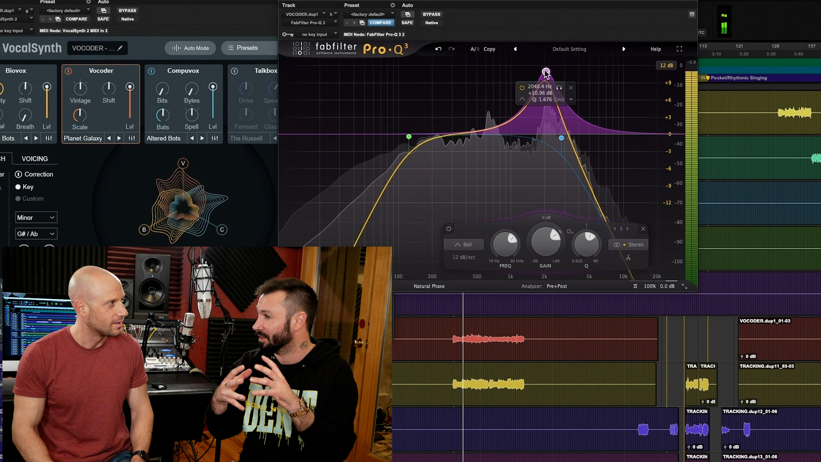Open Biovox advanced settings sliders icon
Viewport: 821px width, 462px height.
click(49, 138)
